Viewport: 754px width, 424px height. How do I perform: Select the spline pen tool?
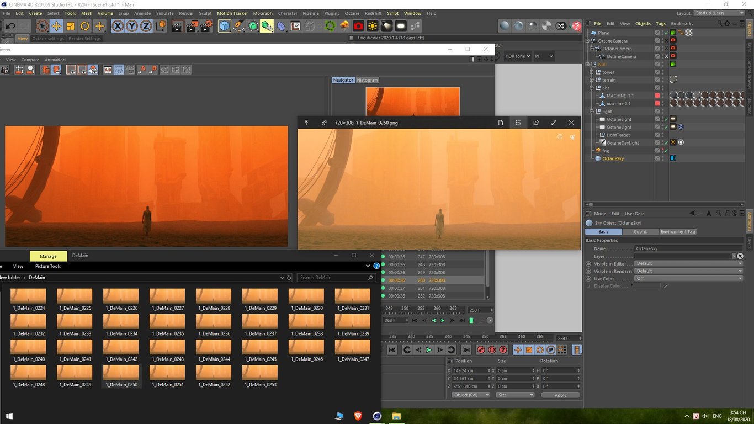238,25
